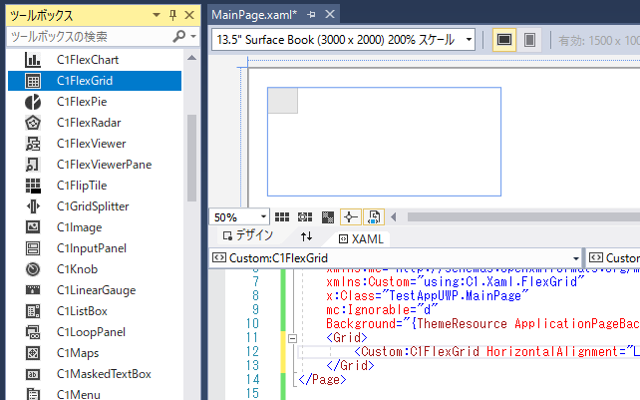The width and height of the screenshot is (640, 400).
Task: Switch designer to portrait orientation
Action: [530, 40]
